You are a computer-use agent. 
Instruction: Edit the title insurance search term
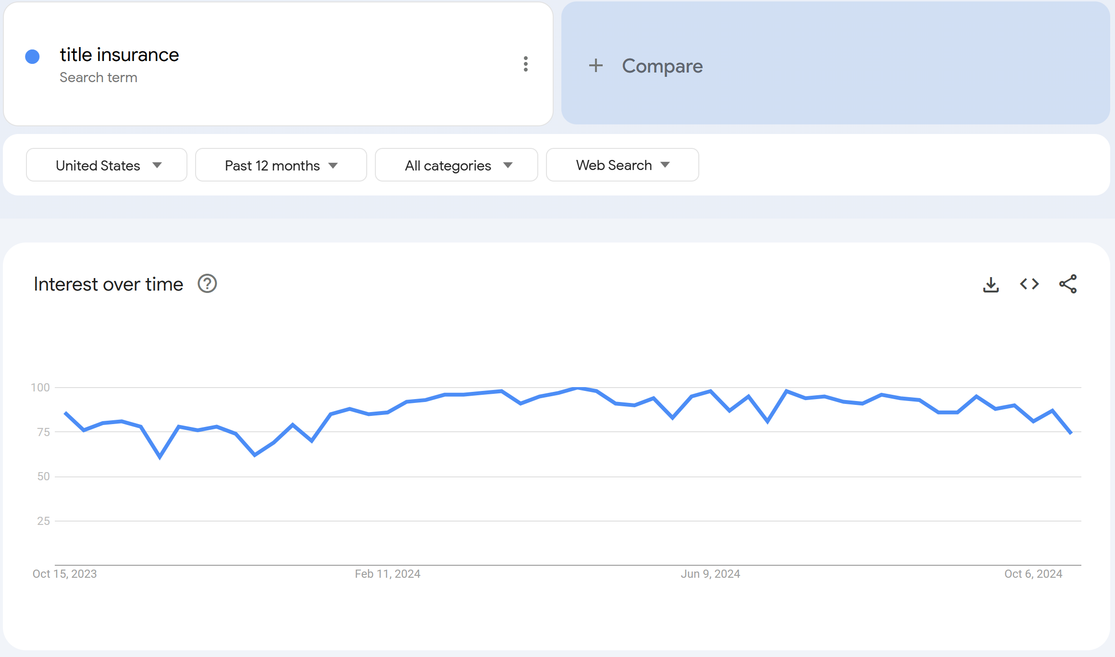click(x=119, y=55)
